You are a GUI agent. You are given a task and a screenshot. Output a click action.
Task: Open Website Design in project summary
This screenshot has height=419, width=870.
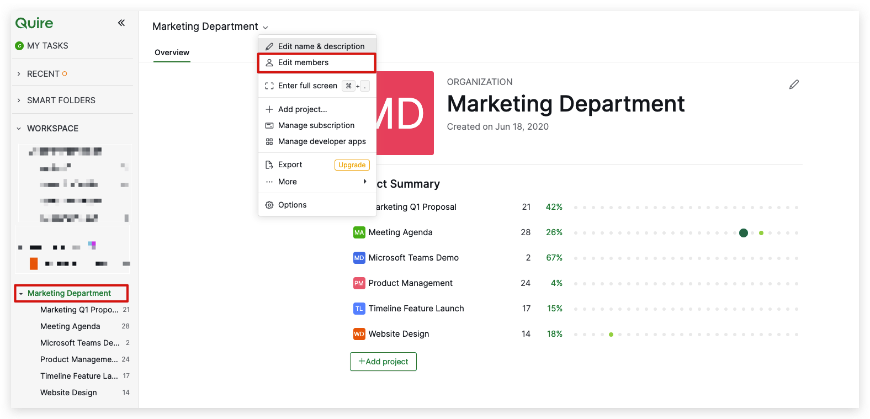tap(399, 334)
